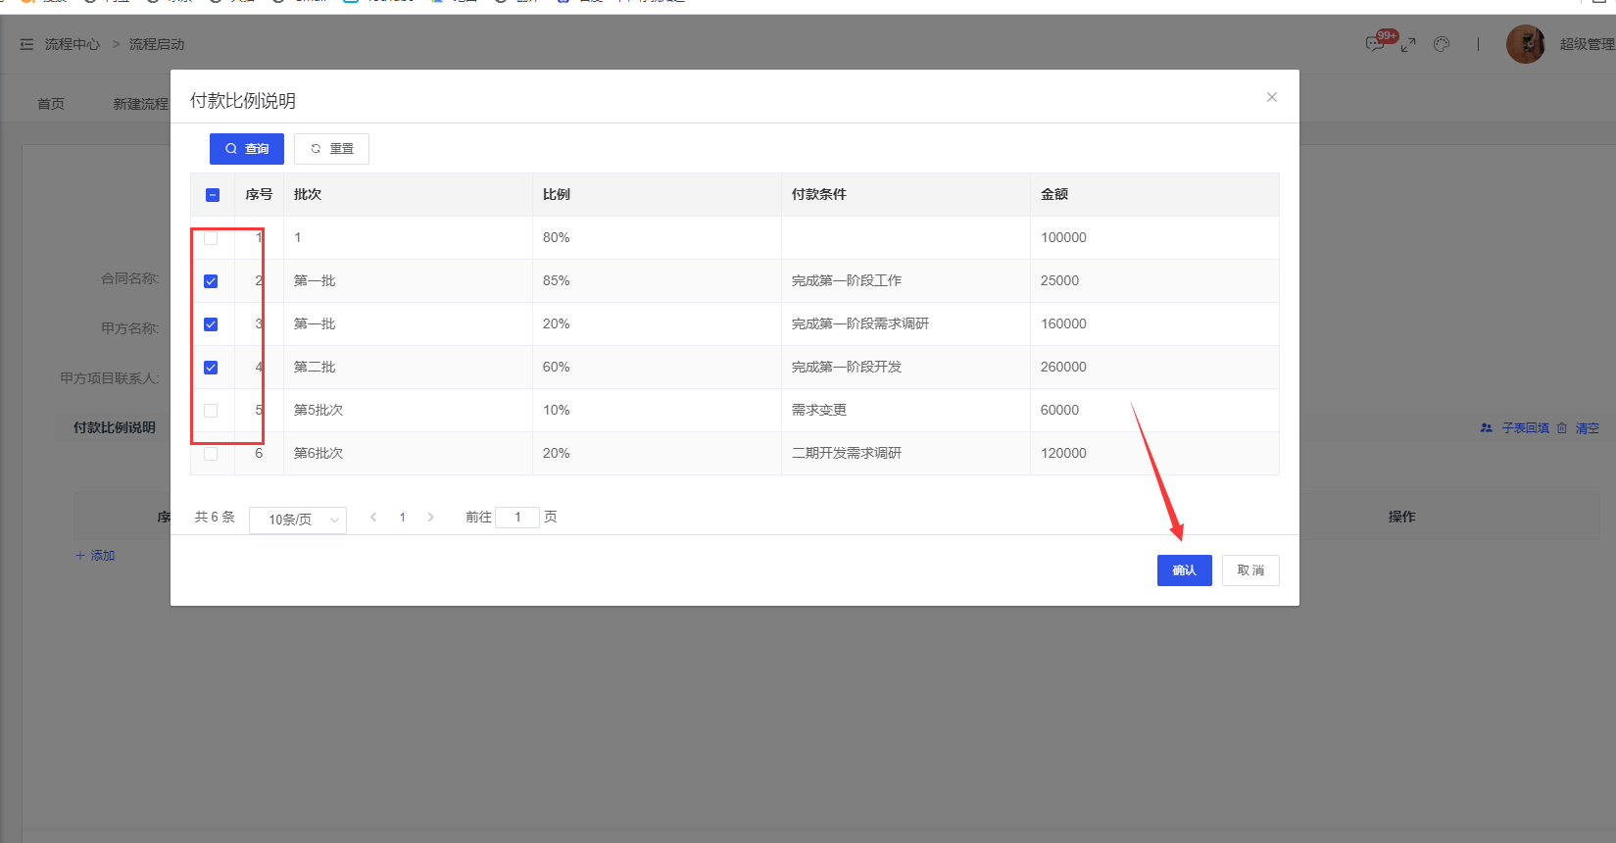The width and height of the screenshot is (1616, 843).
Task: Collapse sidebar using the menu fold icon
Action: click(26, 44)
